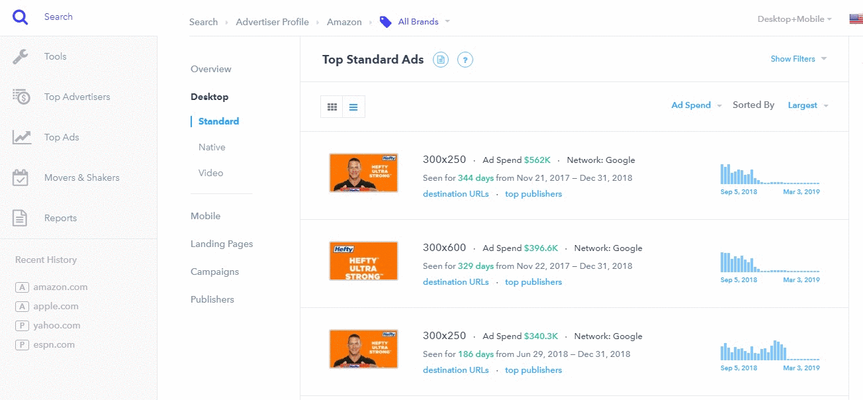
Task: Open top publishers for the $562K ad
Action: click(x=533, y=194)
